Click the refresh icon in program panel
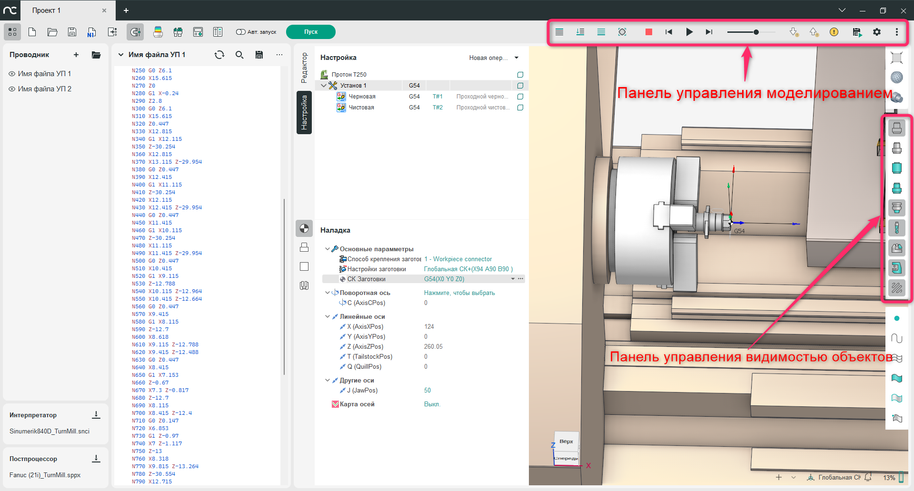This screenshot has height=491, width=914. tap(219, 55)
